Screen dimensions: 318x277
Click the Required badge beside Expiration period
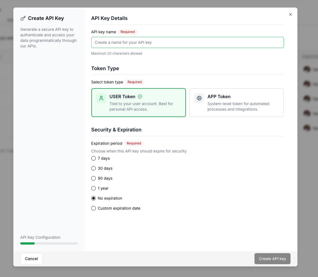pyautogui.click(x=134, y=143)
